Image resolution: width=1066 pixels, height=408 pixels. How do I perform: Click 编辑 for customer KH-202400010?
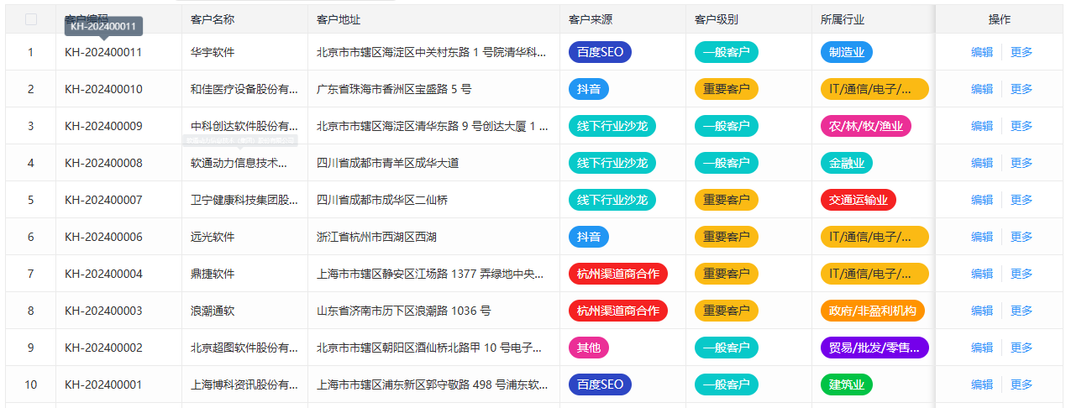[x=981, y=89]
